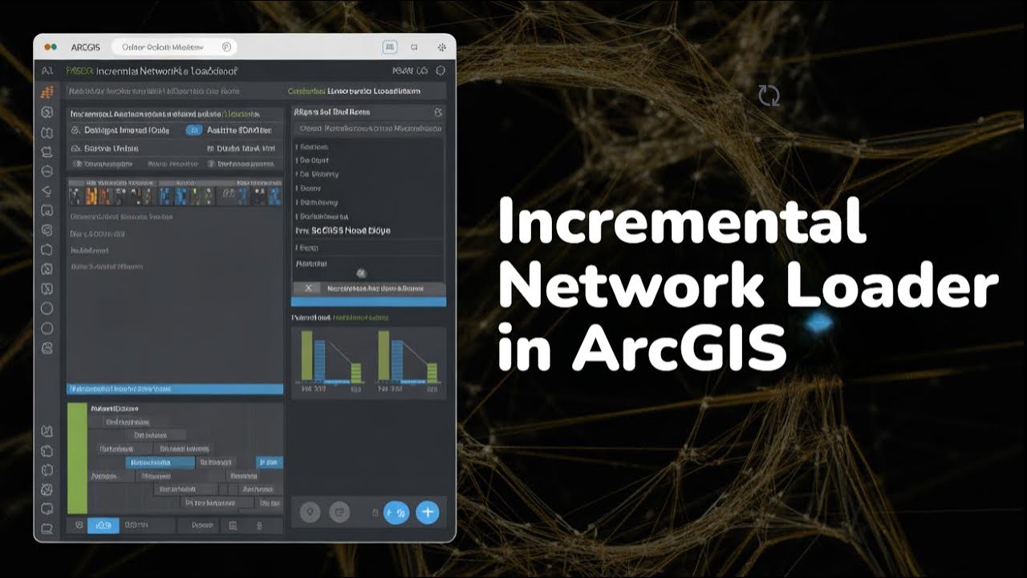1027x578 pixels.
Task: Click the refresh arrows icon on dark background
Action: (769, 96)
